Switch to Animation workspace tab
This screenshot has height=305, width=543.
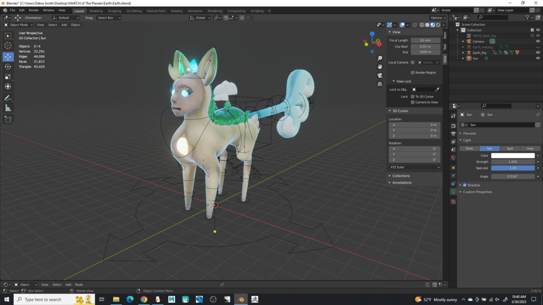tap(195, 11)
